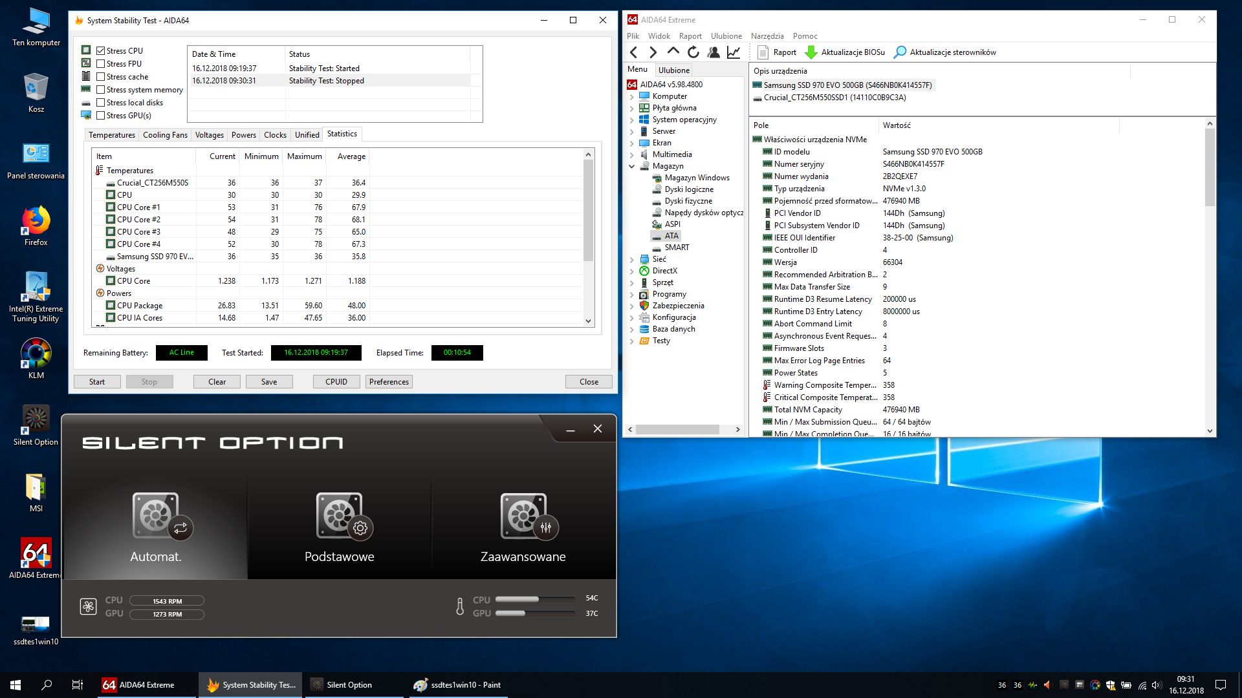Open KLM desktop icon
The image size is (1242, 698).
tap(36, 359)
